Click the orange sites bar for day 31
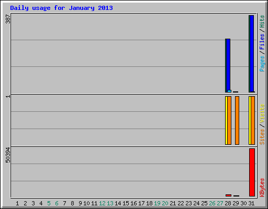 click(x=253, y=120)
